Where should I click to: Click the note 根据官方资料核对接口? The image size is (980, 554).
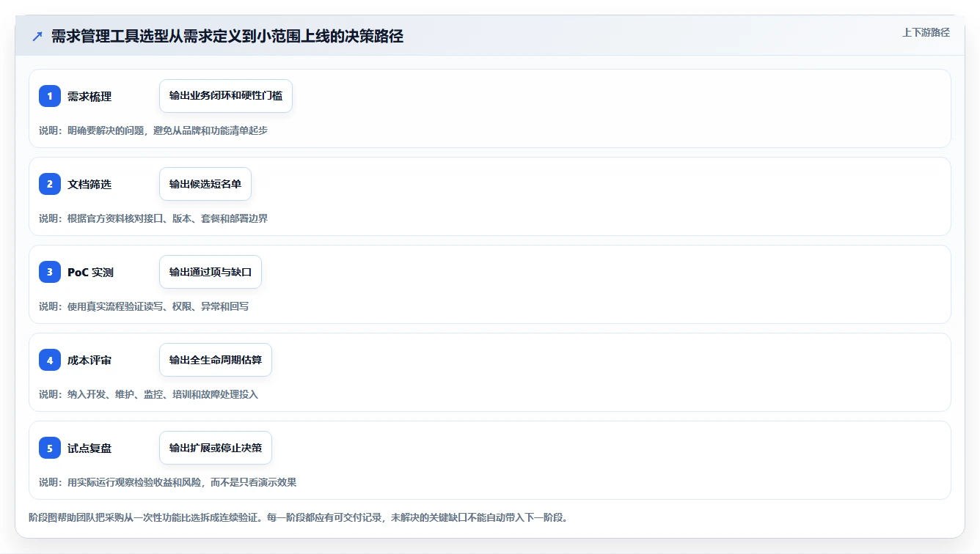[x=153, y=218]
